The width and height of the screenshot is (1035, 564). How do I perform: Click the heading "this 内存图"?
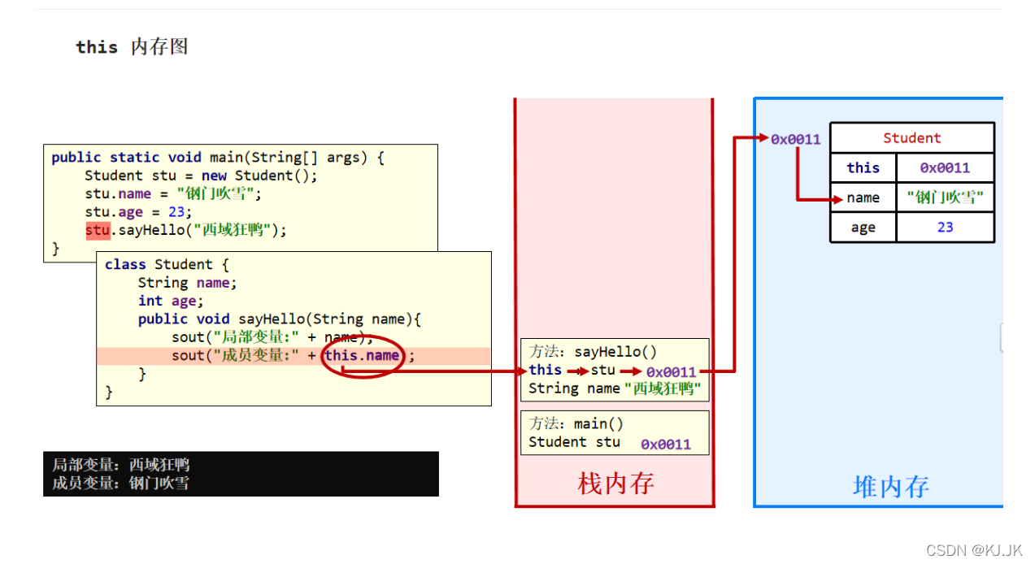(132, 47)
